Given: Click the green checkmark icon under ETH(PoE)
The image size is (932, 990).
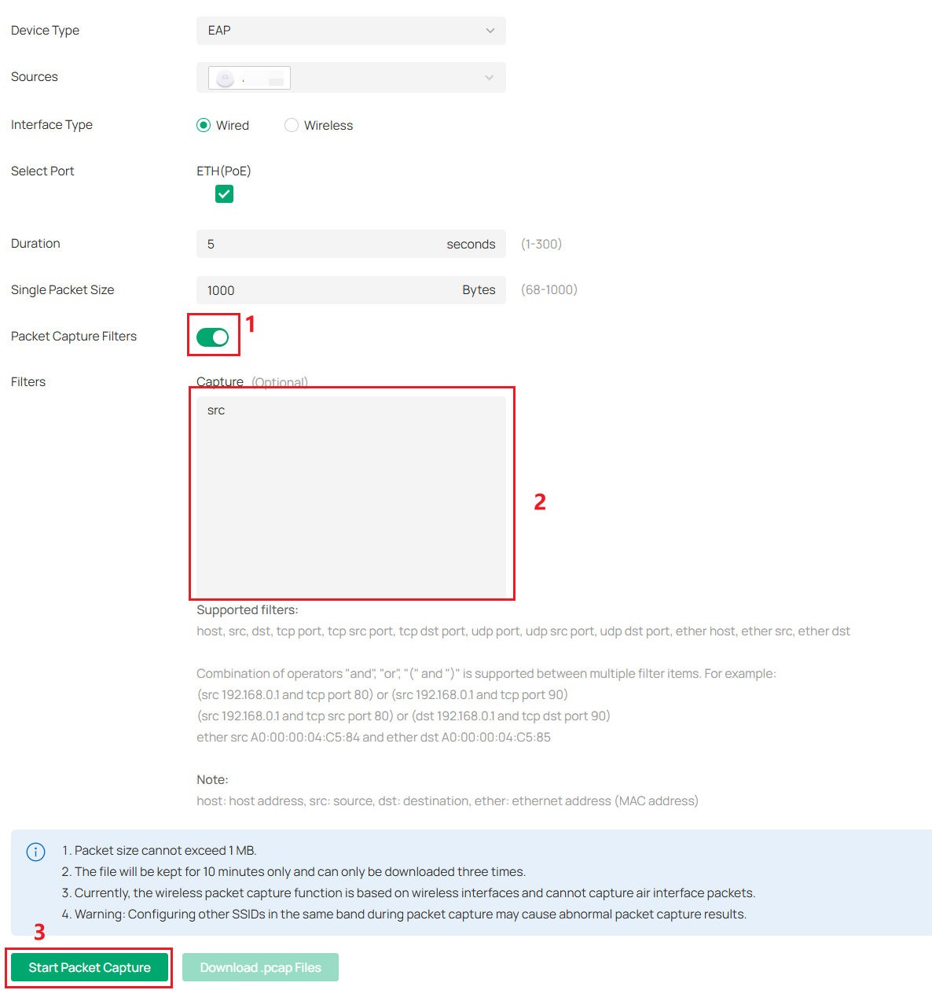Looking at the screenshot, I should pyautogui.click(x=224, y=193).
